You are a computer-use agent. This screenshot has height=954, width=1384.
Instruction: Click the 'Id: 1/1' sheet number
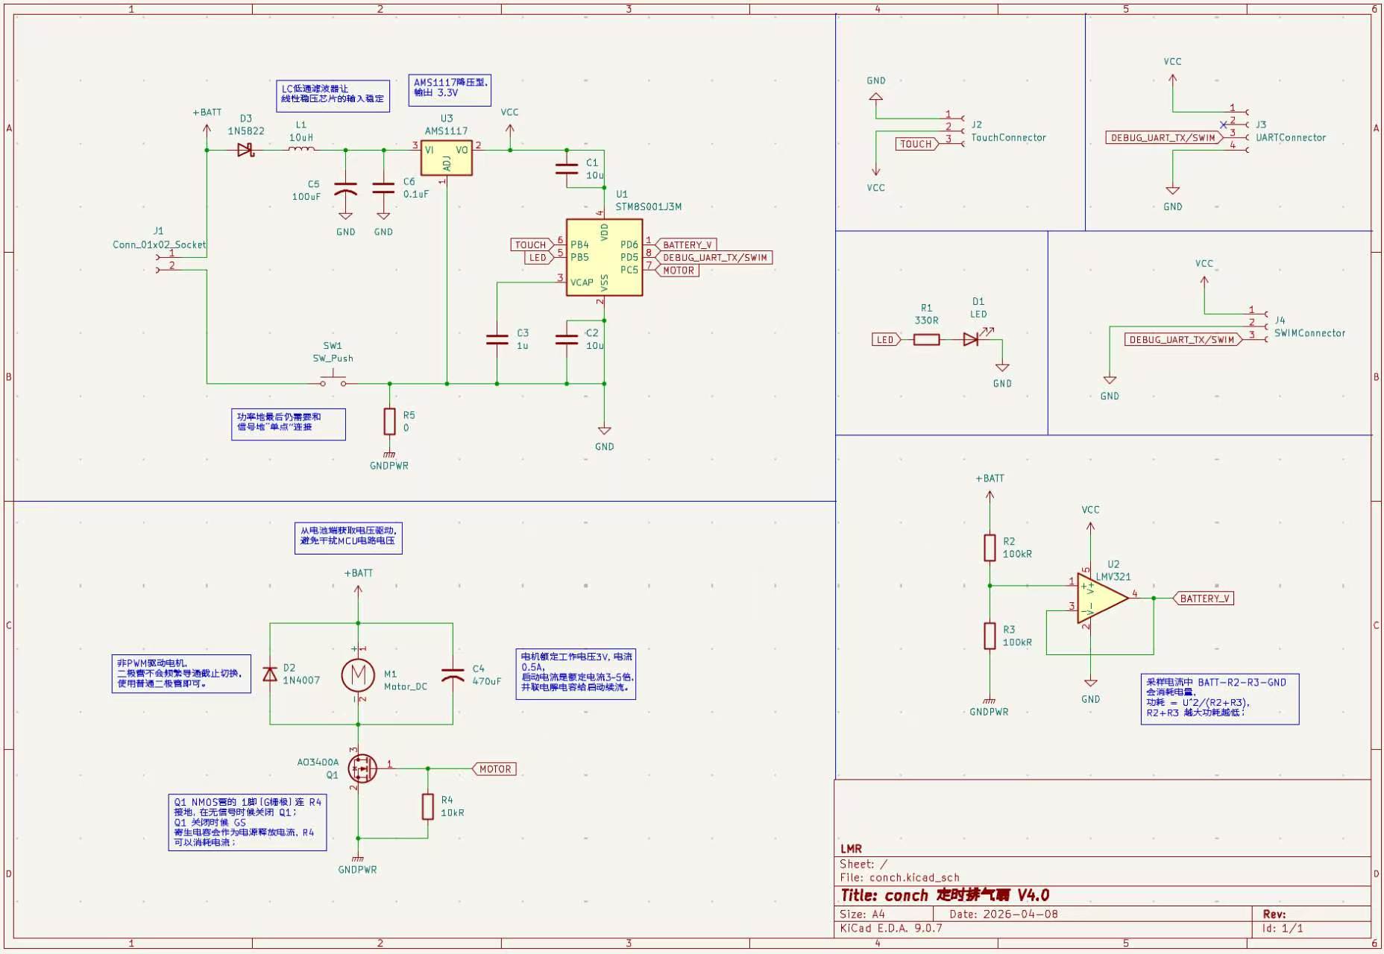click(1283, 929)
